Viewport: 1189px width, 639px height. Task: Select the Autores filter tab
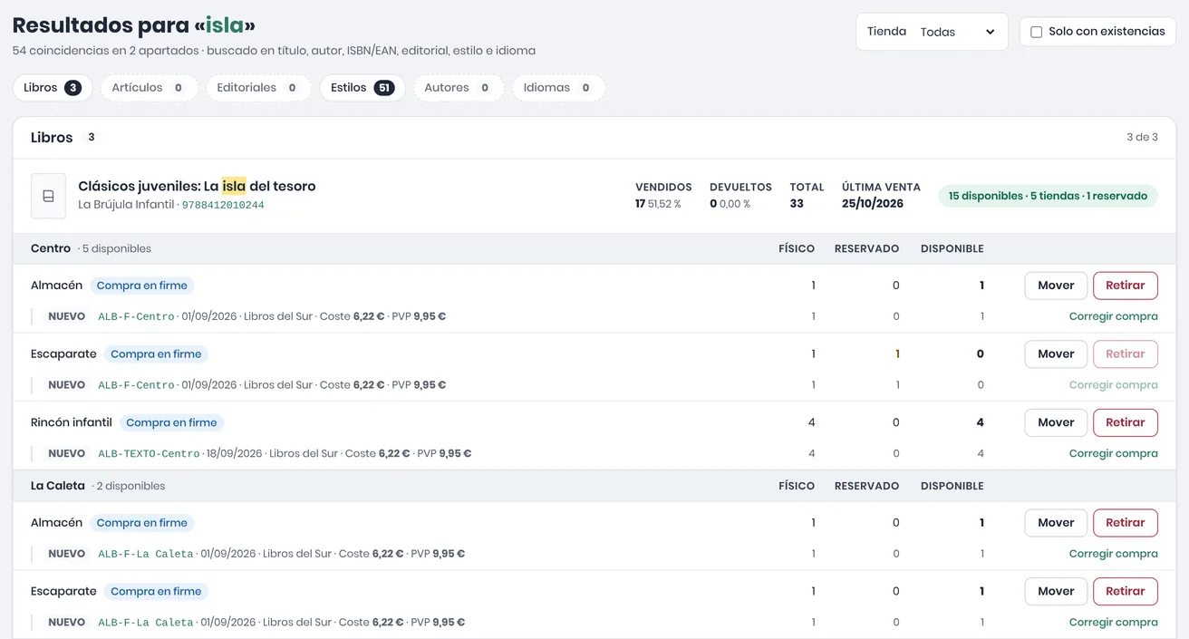(x=459, y=88)
